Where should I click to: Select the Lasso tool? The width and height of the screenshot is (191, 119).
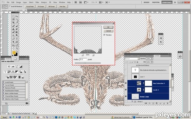(13, 19)
